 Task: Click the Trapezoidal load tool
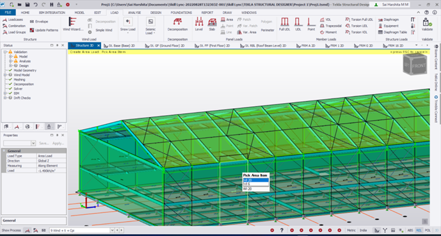331,26
